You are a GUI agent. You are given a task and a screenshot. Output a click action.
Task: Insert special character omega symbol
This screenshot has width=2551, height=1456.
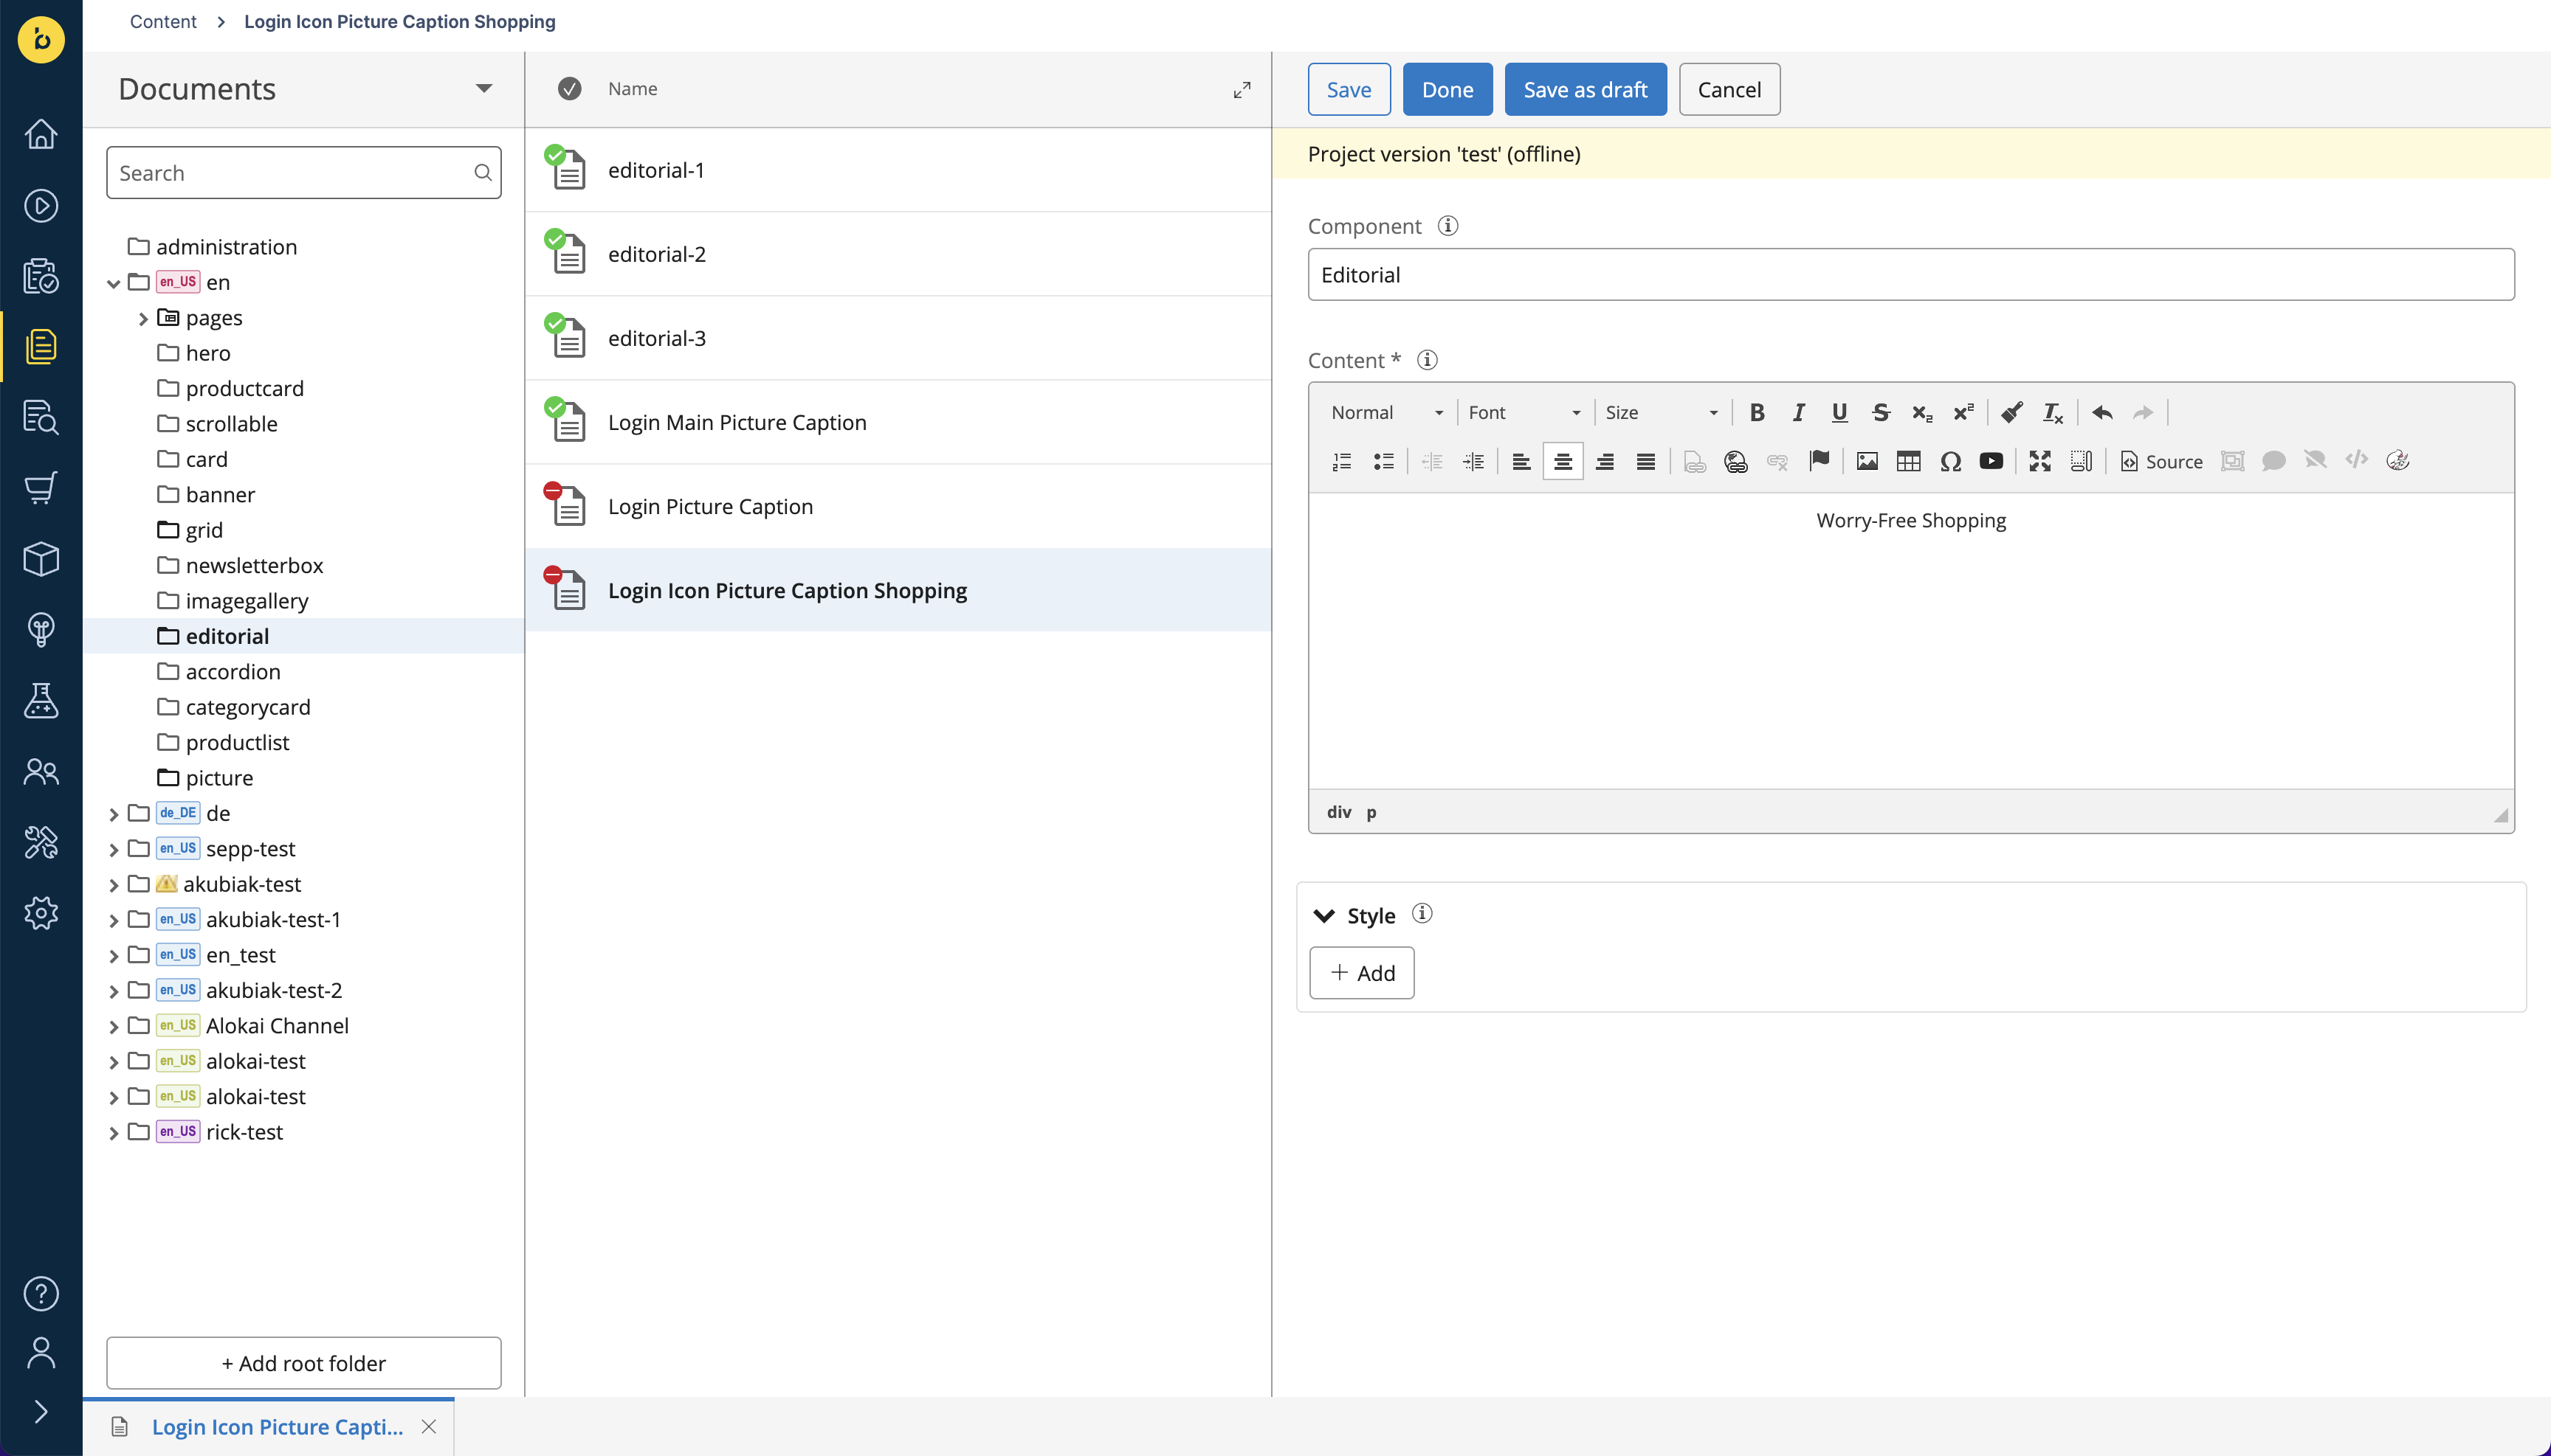[1949, 461]
